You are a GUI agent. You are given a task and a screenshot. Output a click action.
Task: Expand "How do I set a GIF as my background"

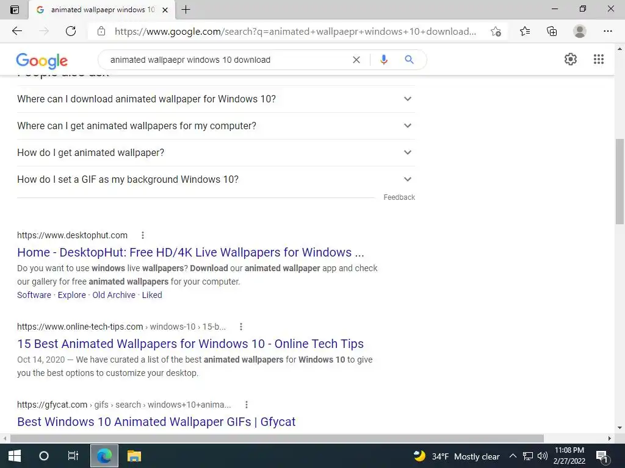(x=215, y=180)
